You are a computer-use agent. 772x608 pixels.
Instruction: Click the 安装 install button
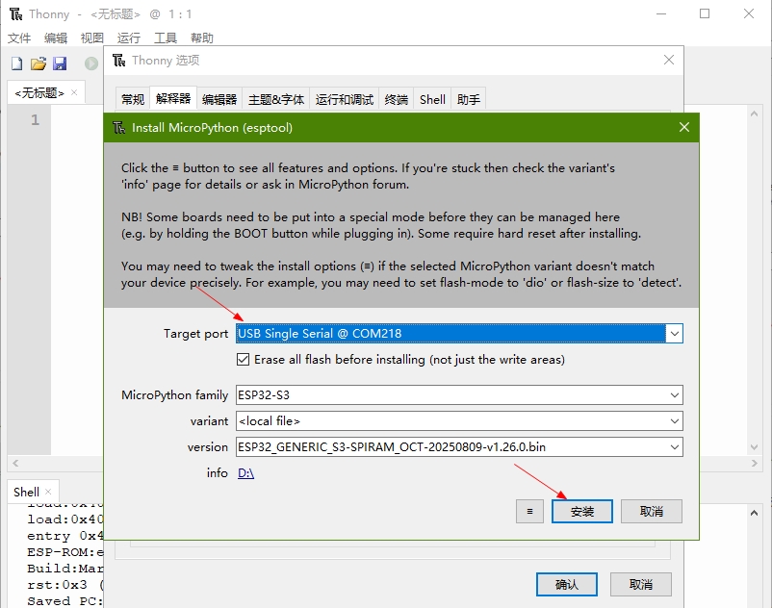[x=582, y=512]
